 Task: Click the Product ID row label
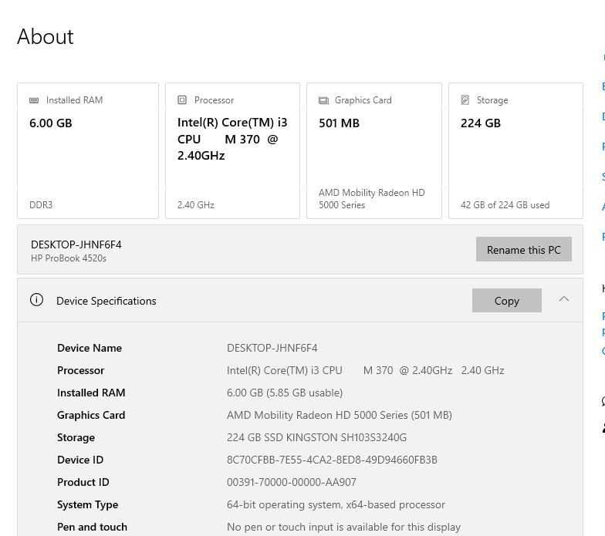(83, 482)
